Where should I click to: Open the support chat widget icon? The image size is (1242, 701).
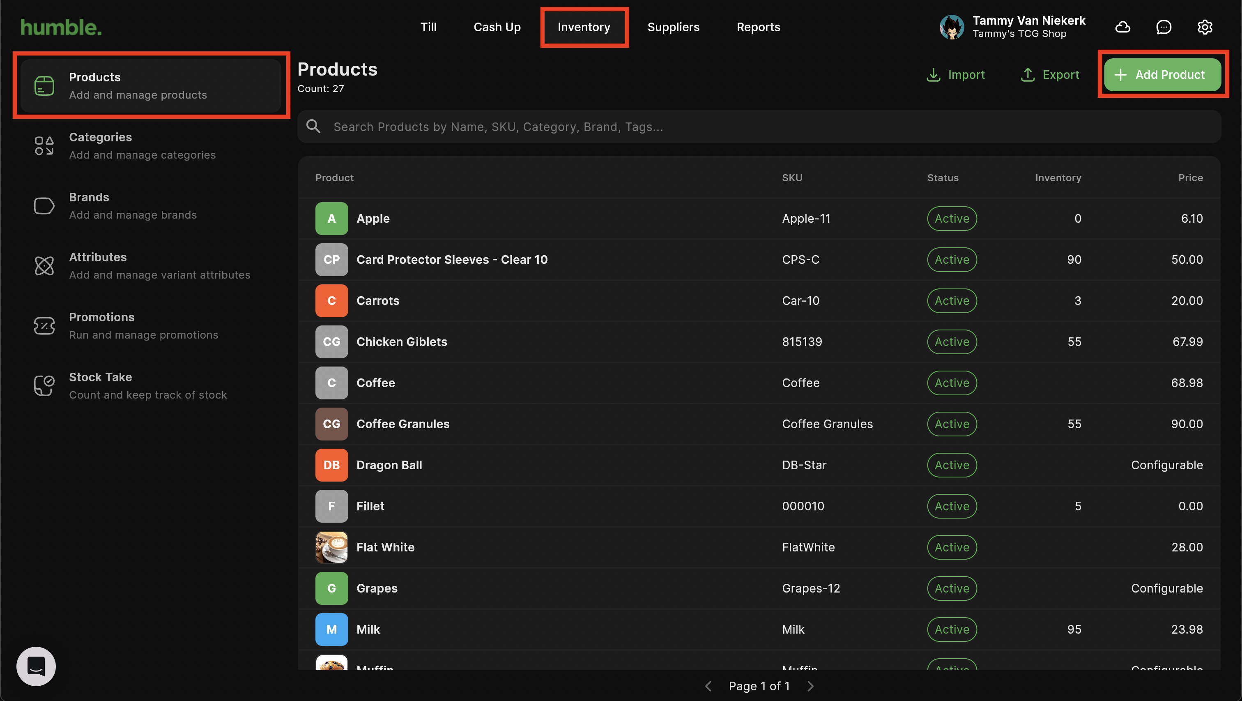coord(36,666)
